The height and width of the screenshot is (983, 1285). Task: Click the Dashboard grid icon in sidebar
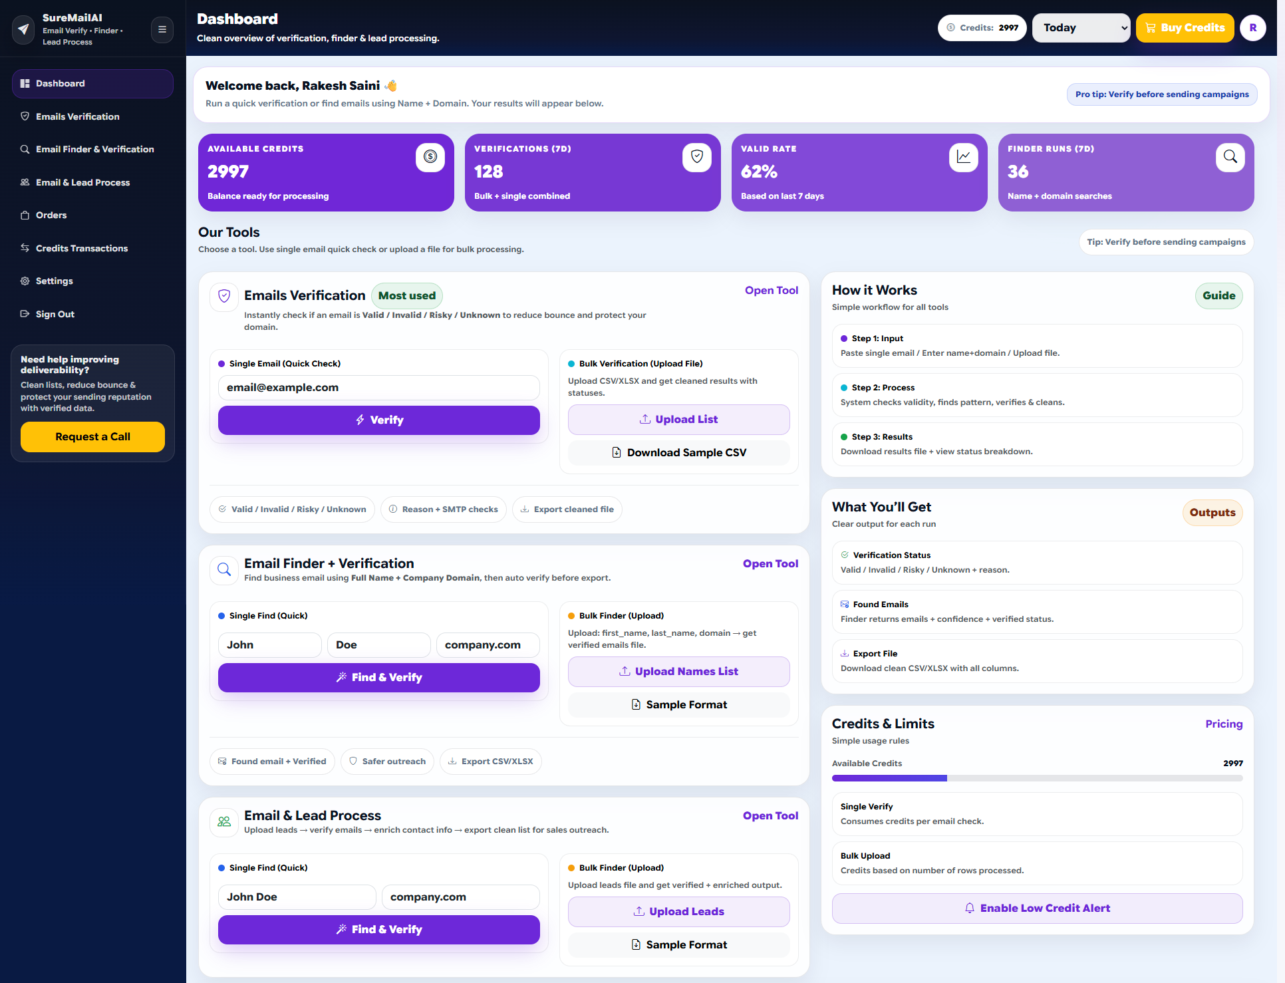click(x=25, y=84)
